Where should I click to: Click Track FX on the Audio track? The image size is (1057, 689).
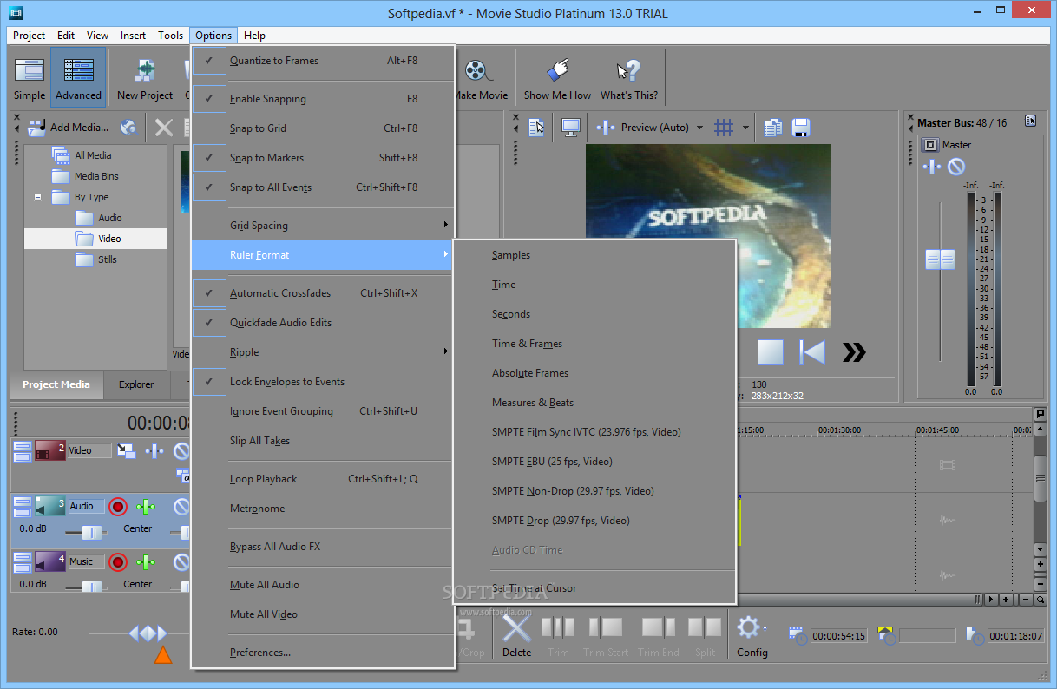(146, 506)
